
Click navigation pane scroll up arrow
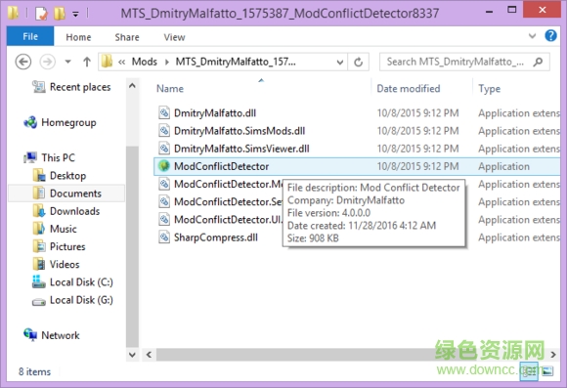(x=132, y=86)
